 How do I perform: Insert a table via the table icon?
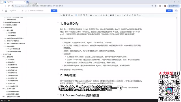click(x=113, y=15)
